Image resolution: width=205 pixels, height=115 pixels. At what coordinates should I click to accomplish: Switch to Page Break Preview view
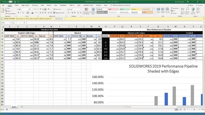184,110
